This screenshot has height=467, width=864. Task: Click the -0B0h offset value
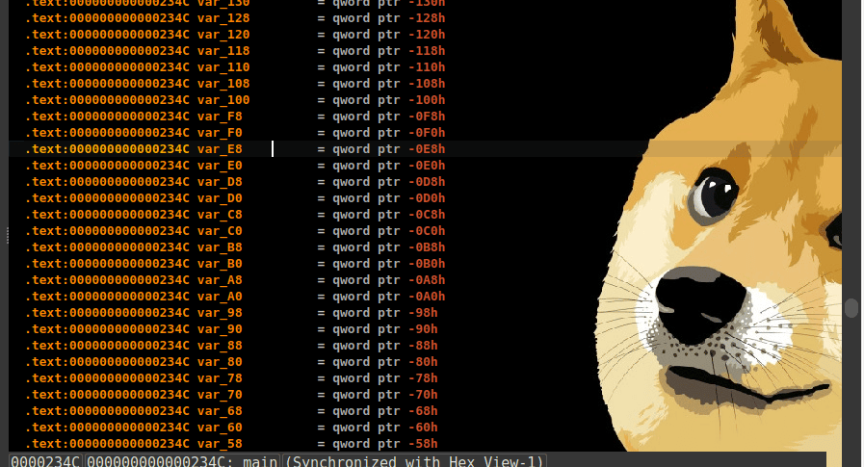(427, 264)
